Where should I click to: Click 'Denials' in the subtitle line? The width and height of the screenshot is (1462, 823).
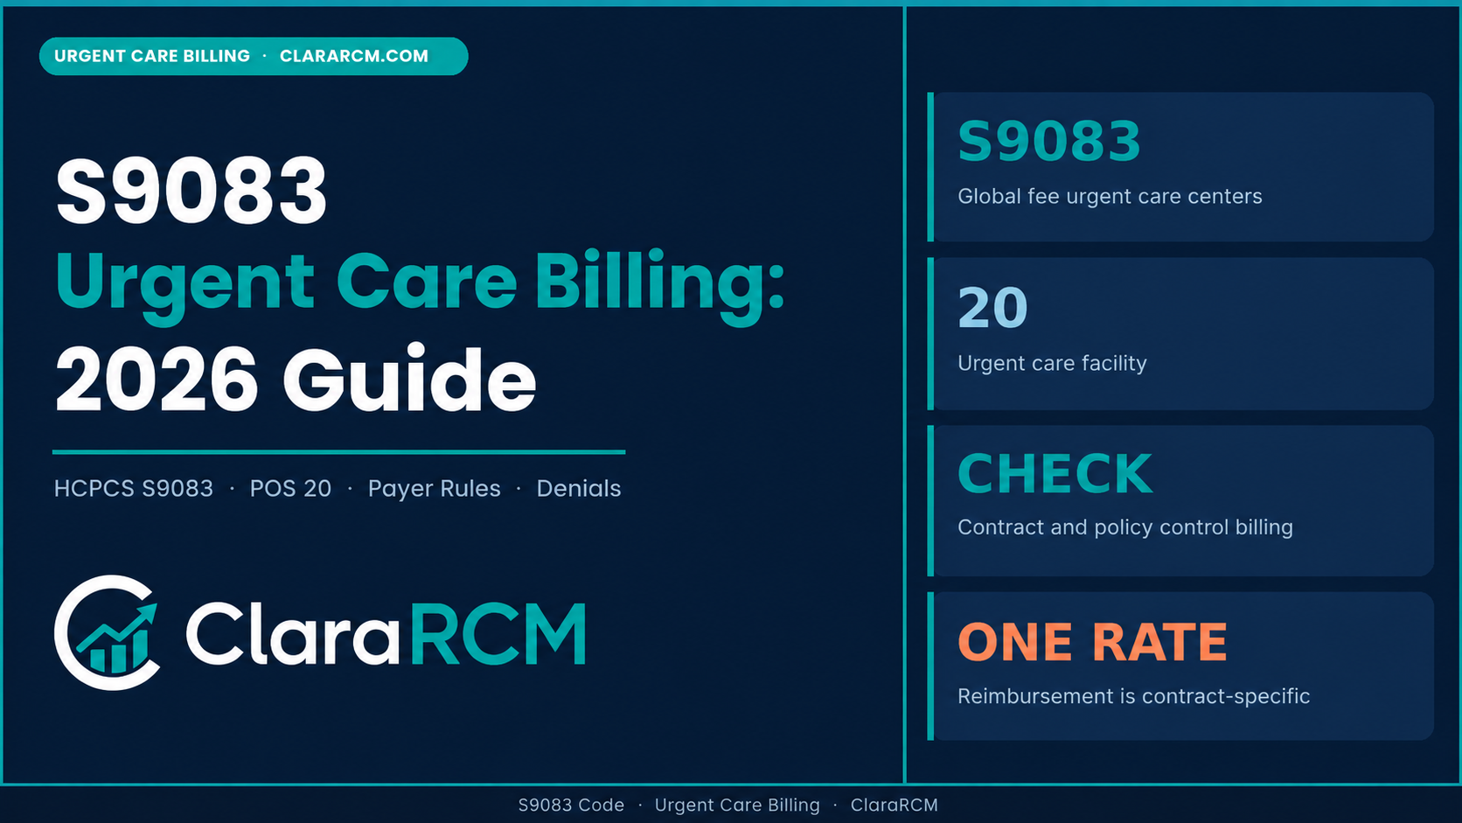pos(579,488)
